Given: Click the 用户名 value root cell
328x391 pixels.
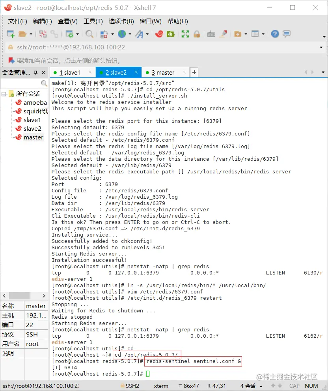Looking at the screenshot, I should point(36,344).
